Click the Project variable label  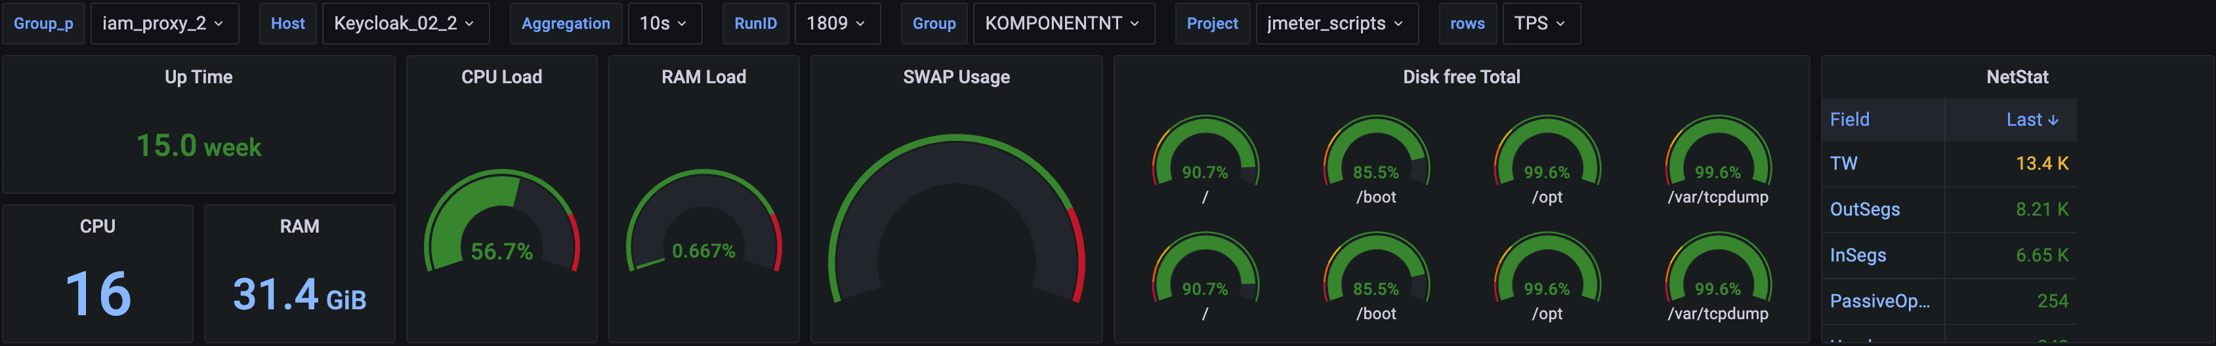tap(1212, 23)
